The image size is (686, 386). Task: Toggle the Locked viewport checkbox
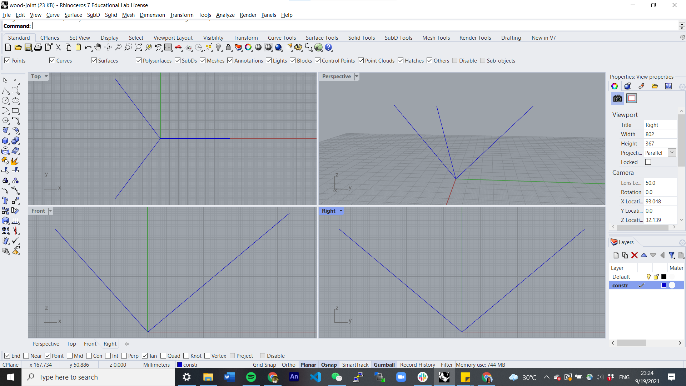pos(648,162)
